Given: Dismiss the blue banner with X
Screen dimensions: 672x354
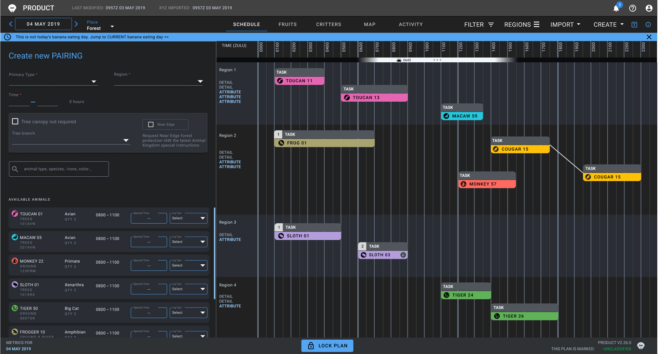Looking at the screenshot, I should [x=649, y=37].
